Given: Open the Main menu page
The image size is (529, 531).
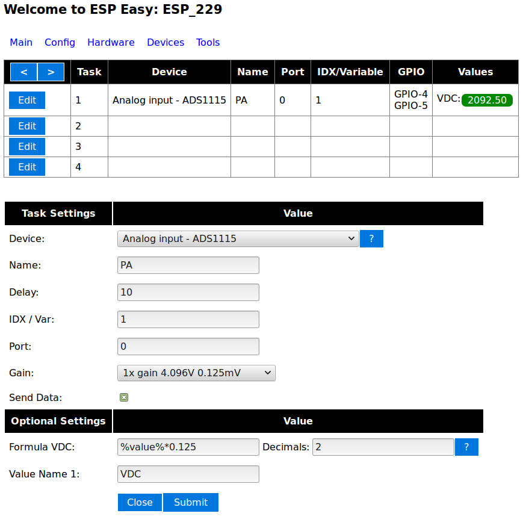Looking at the screenshot, I should pyautogui.click(x=21, y=43).
